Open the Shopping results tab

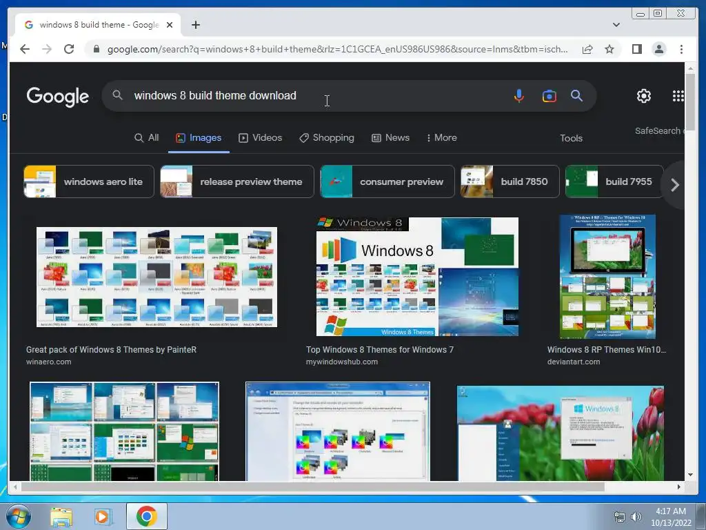[x=327, y=137]
